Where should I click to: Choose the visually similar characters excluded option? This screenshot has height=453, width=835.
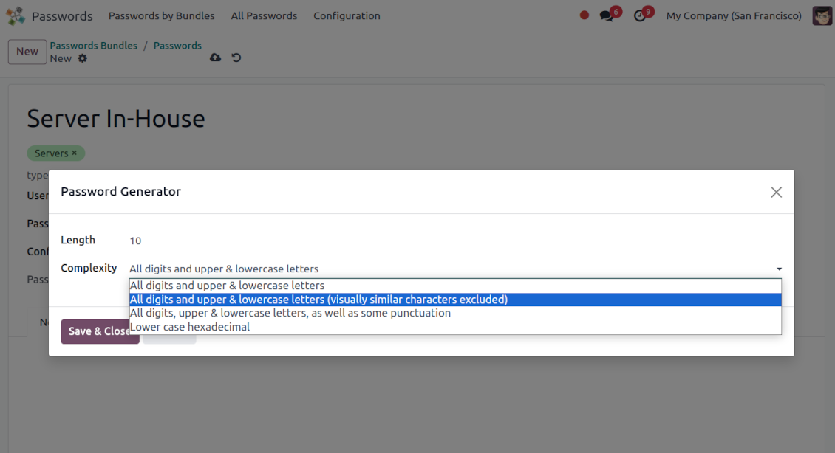(x=318, y=300)
